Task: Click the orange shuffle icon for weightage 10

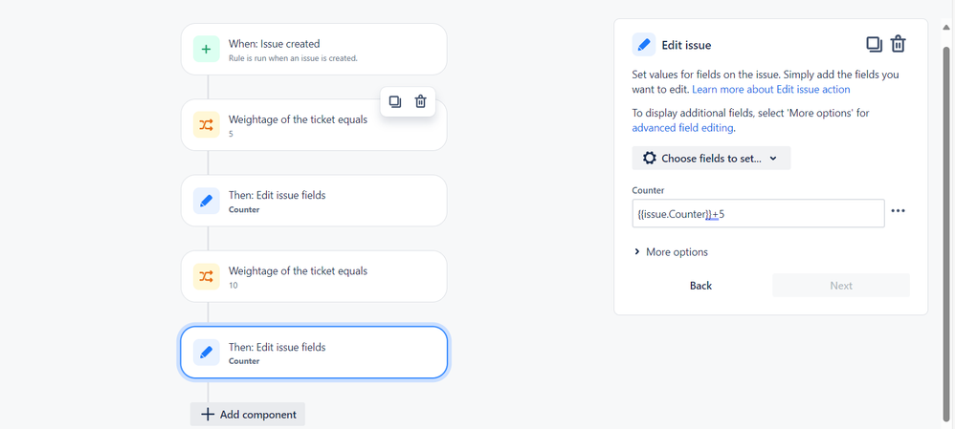Action: (x=207, y=276)
